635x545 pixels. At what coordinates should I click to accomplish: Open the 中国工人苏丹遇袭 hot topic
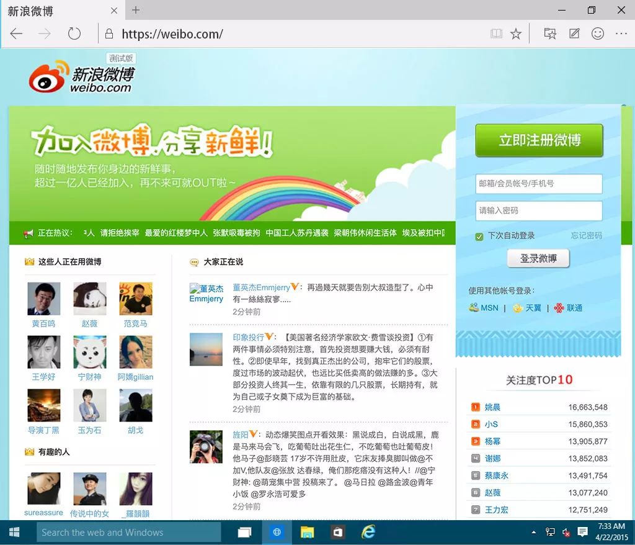point(297,233)
